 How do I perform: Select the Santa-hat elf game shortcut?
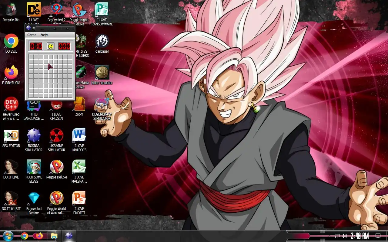tap(34, 172)
